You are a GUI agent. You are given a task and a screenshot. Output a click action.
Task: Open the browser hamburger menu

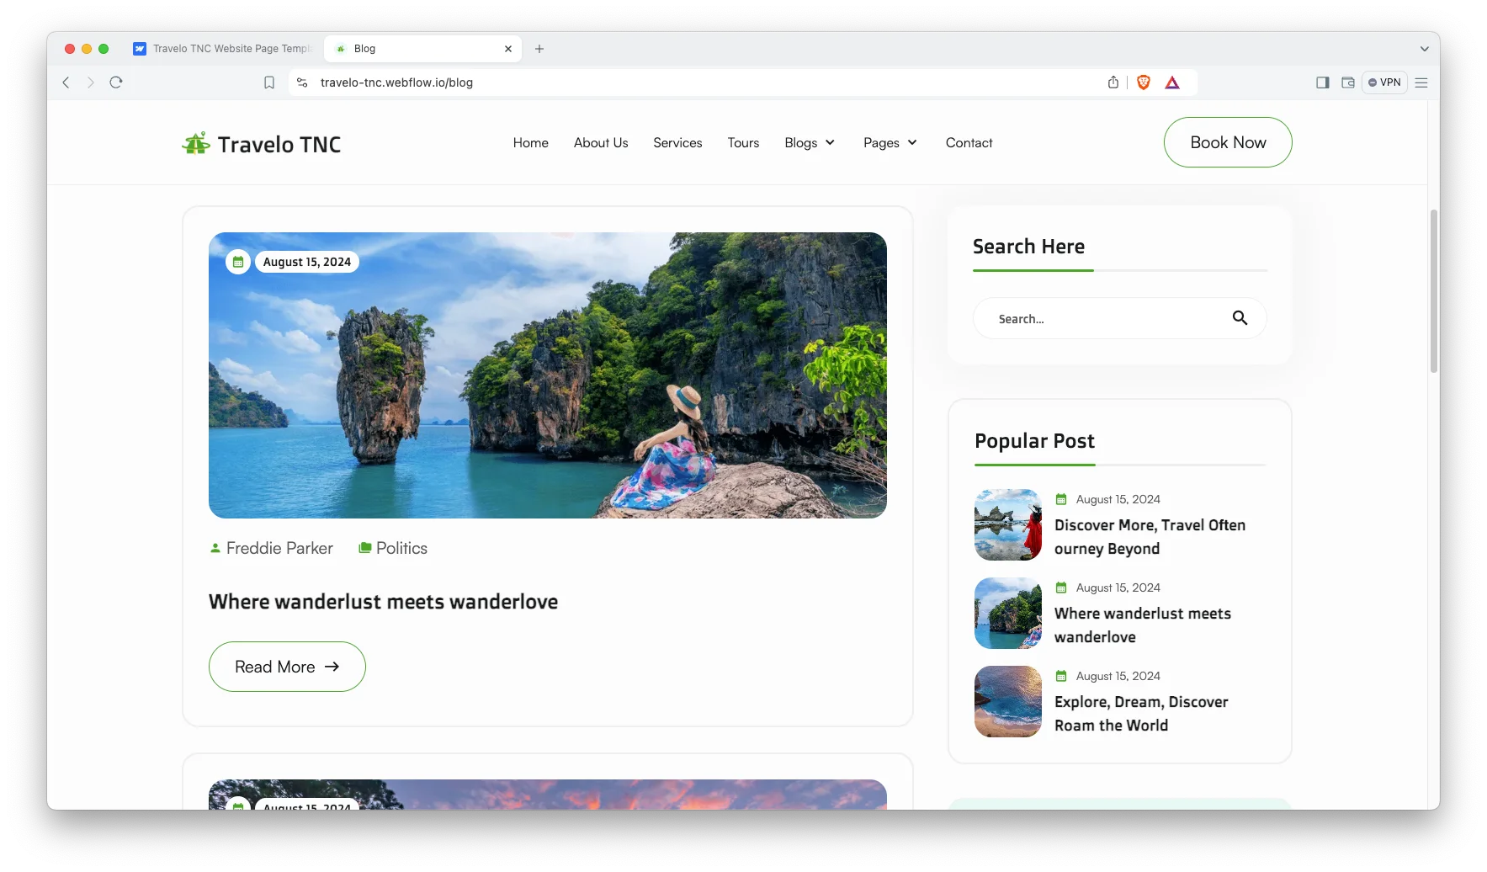1421,82
